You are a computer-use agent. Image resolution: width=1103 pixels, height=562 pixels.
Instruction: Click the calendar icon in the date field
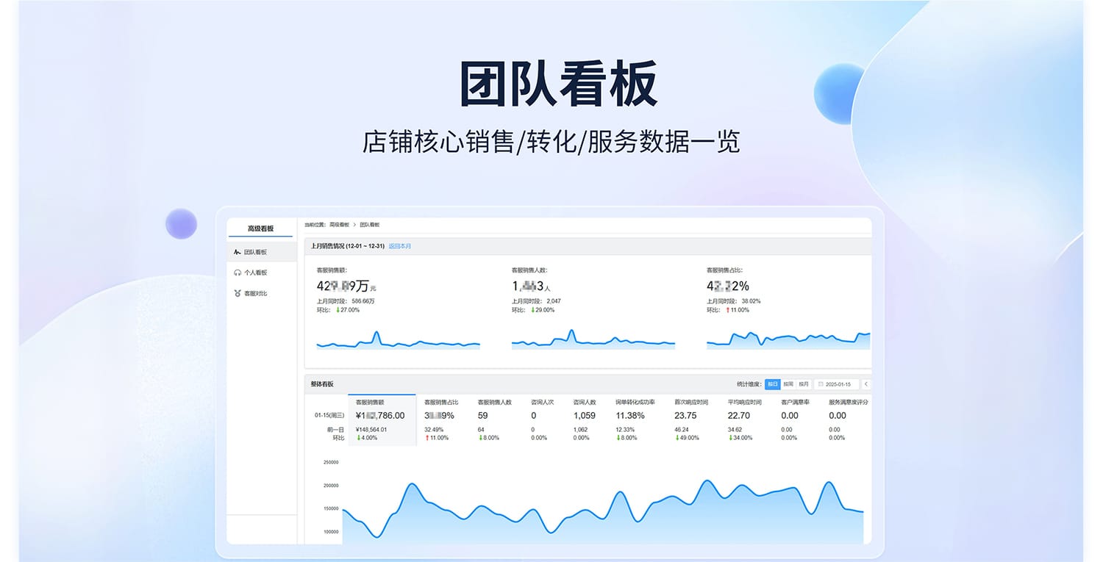pyautogui.click(x=820, y=384)
